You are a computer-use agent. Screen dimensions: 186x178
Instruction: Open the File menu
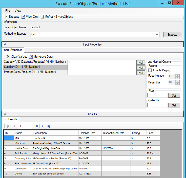[8, 11]
